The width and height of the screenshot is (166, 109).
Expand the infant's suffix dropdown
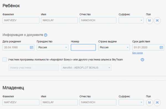pos(131,102)
